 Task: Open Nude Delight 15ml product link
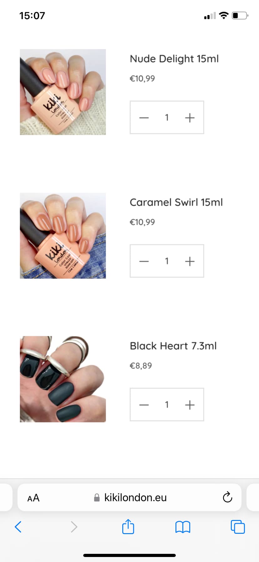174,59
